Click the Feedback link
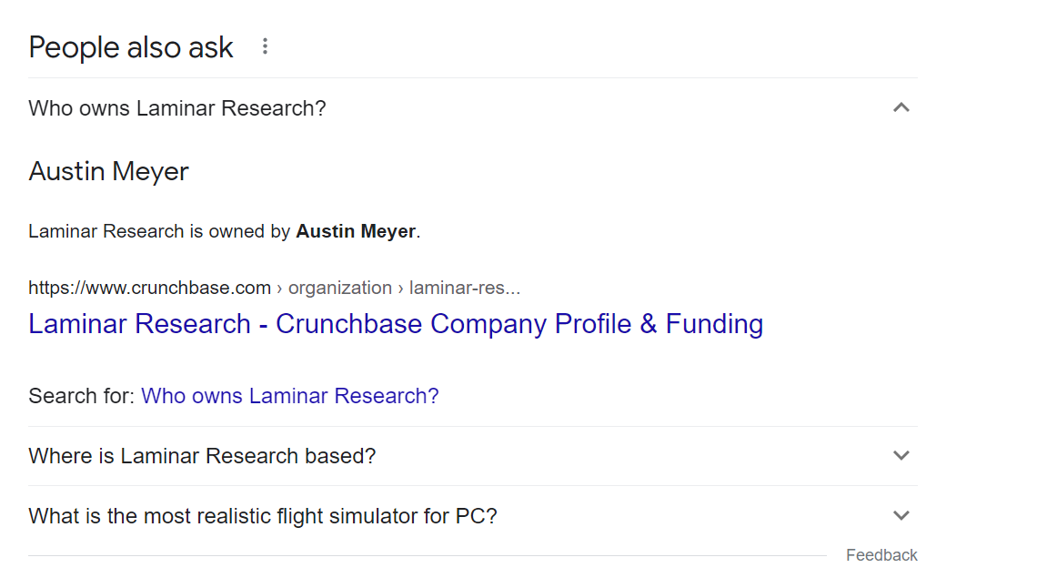1037x588 pixels. (x=881, y=555)
